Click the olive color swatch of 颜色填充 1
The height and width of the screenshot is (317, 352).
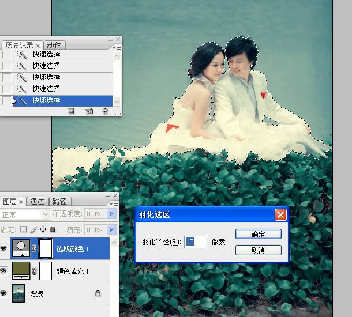(21, 271)
